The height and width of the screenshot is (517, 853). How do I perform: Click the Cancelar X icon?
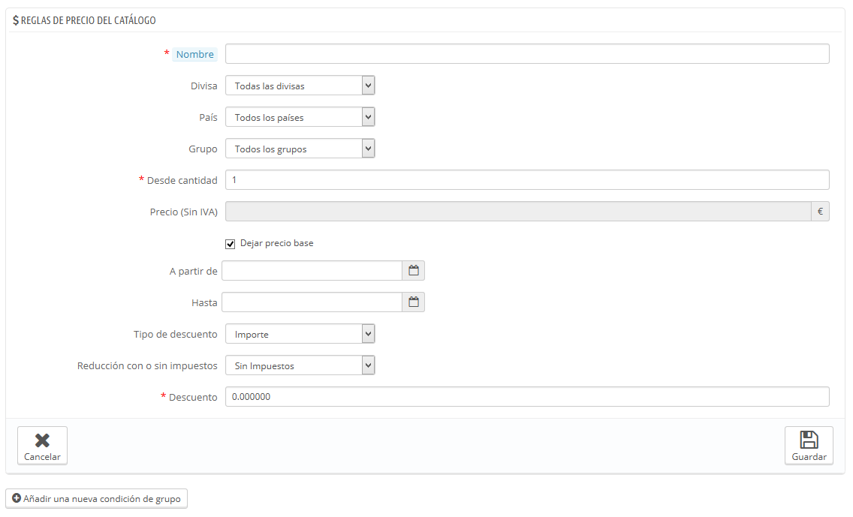tap(43, 440)
